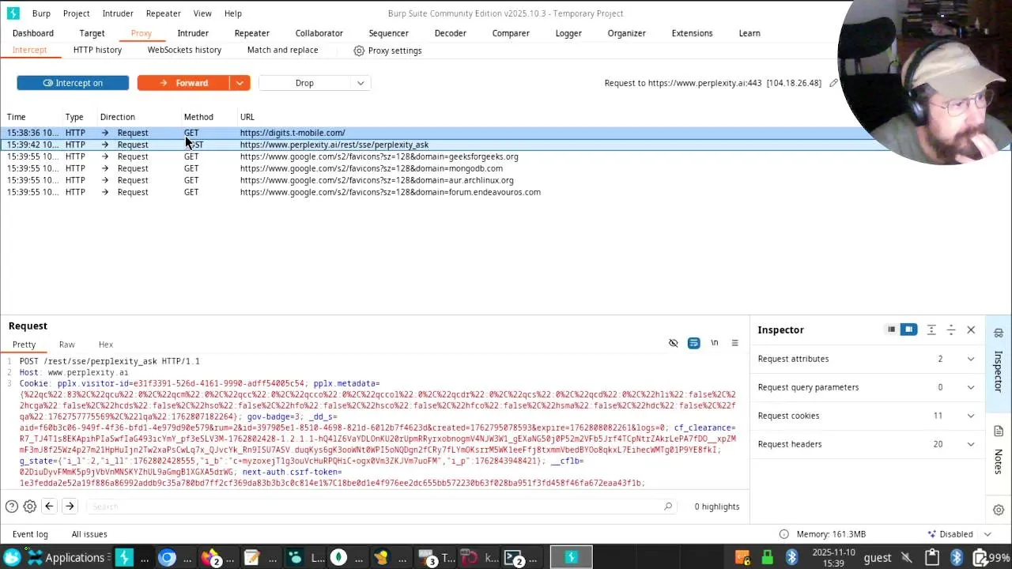Expand all Inspector sections icon

931,330
